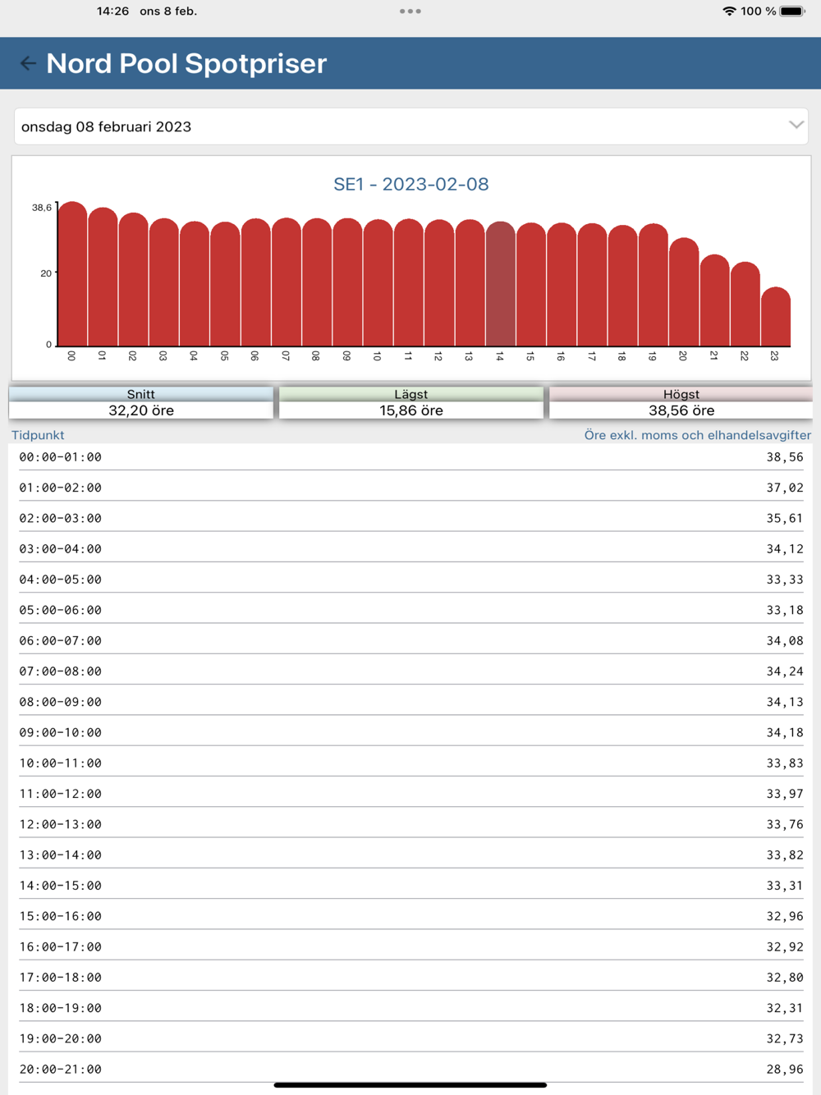Image resolution: width=821 pixels, height=1095 pixels.
Task: Tap price value 32,31
Action: coord(785,1008)
